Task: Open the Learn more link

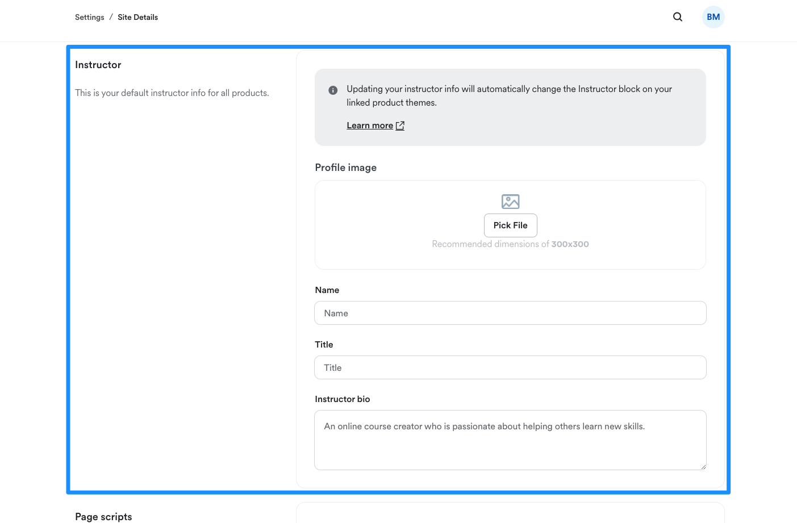Action: click(370, 125)
